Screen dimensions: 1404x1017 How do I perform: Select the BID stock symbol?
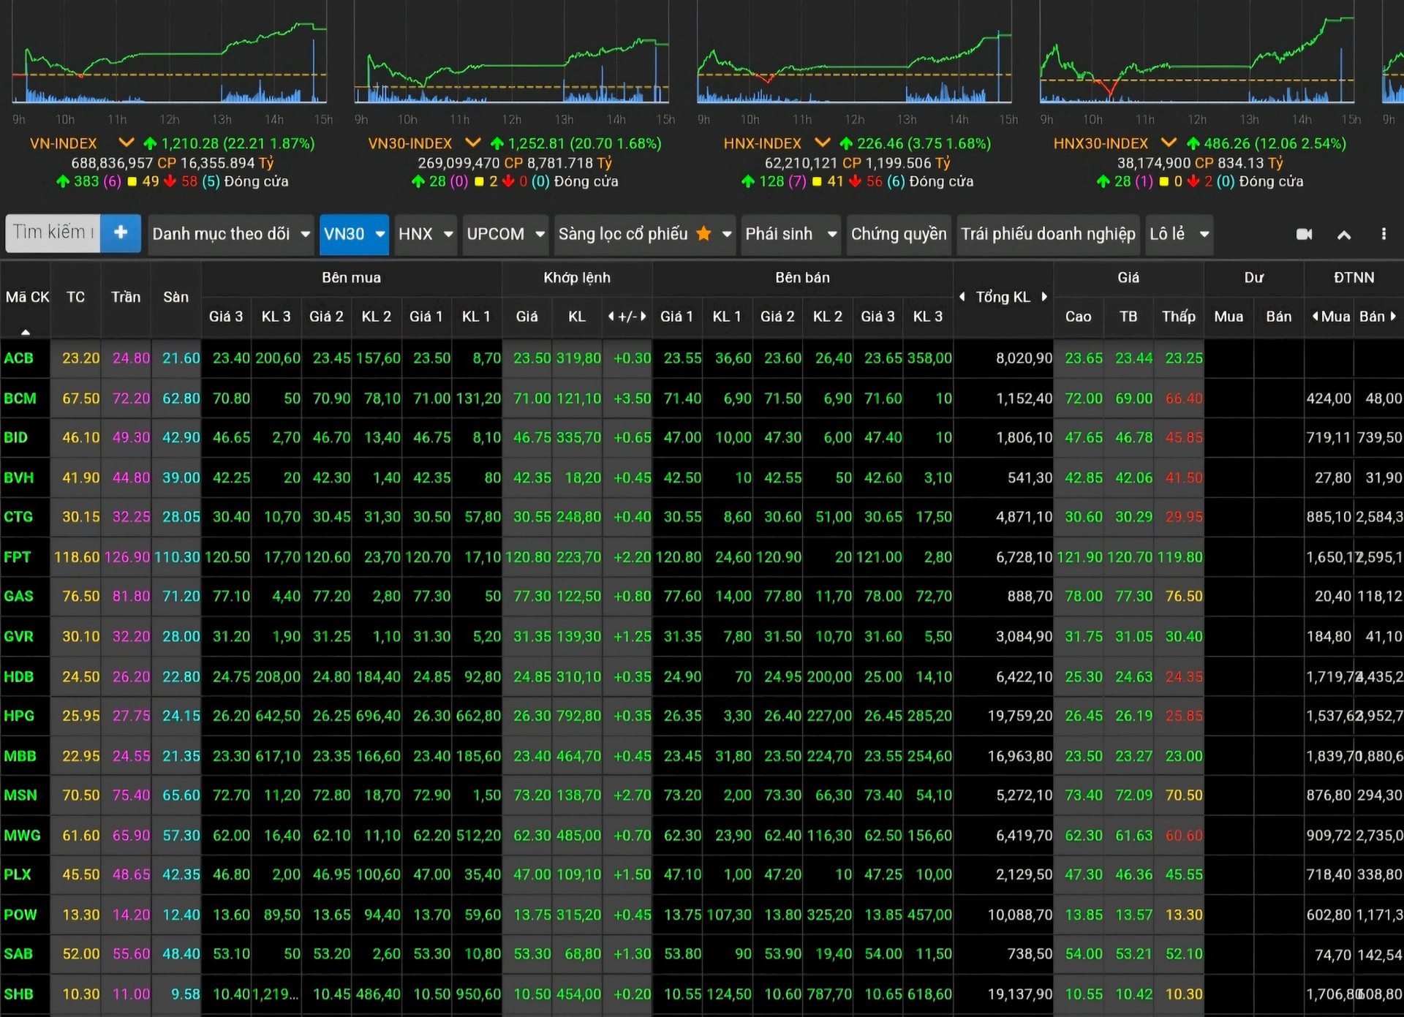click(15, 437)
